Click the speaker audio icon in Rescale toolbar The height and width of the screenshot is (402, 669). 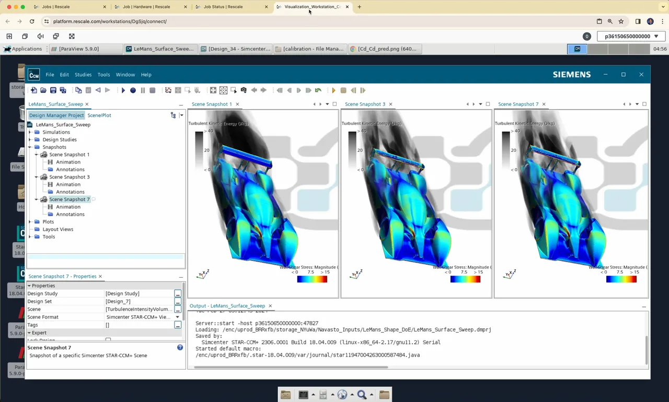click(x=40, y=37)
